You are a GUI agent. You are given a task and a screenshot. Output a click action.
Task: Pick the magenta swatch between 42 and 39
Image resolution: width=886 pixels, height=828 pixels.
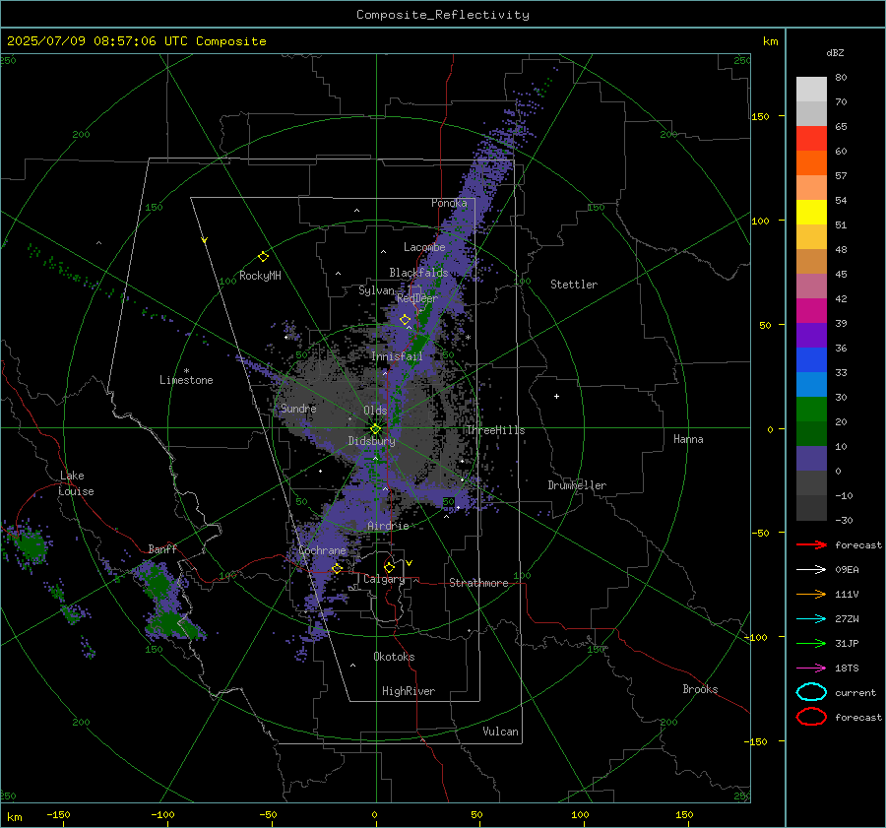click(811, 310)
